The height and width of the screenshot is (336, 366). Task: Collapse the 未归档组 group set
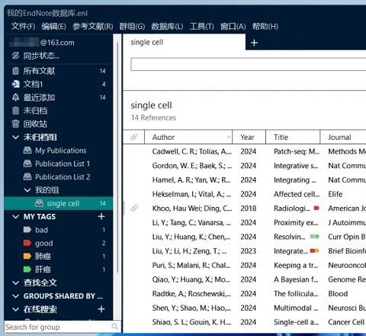16,137
